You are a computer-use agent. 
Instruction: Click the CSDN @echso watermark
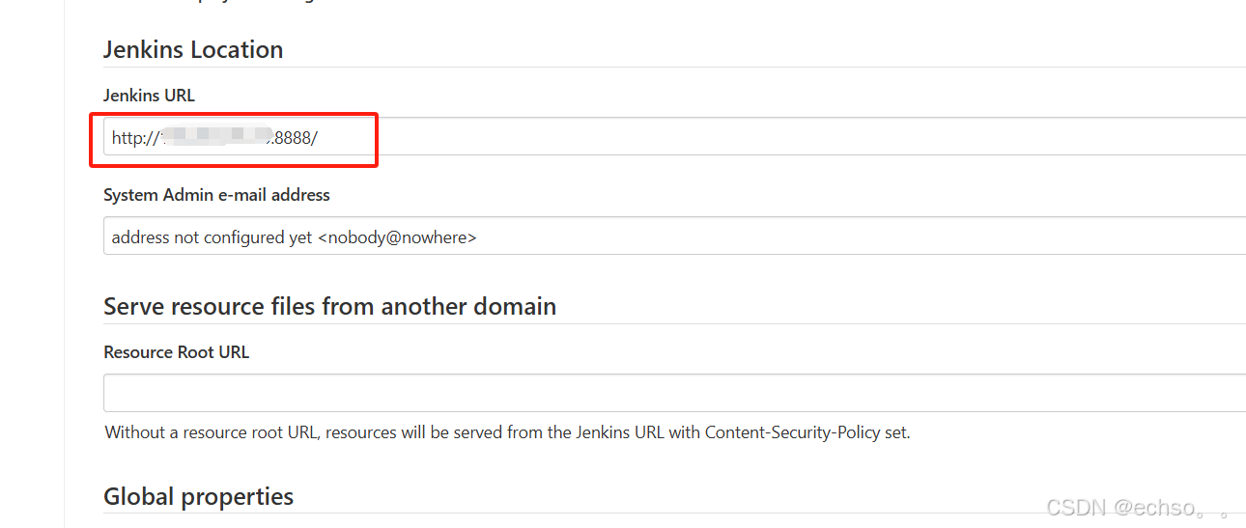tap(1140, 507)
